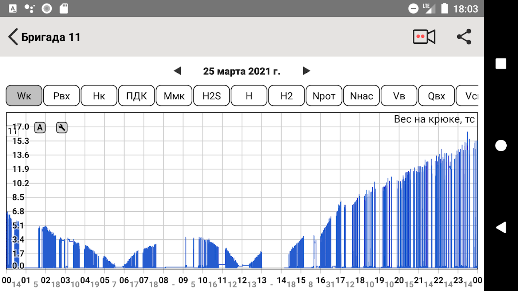Show the Ммк parameter chart
The height and width of the screenshot is (291, 518).
(x=174, y=96)
